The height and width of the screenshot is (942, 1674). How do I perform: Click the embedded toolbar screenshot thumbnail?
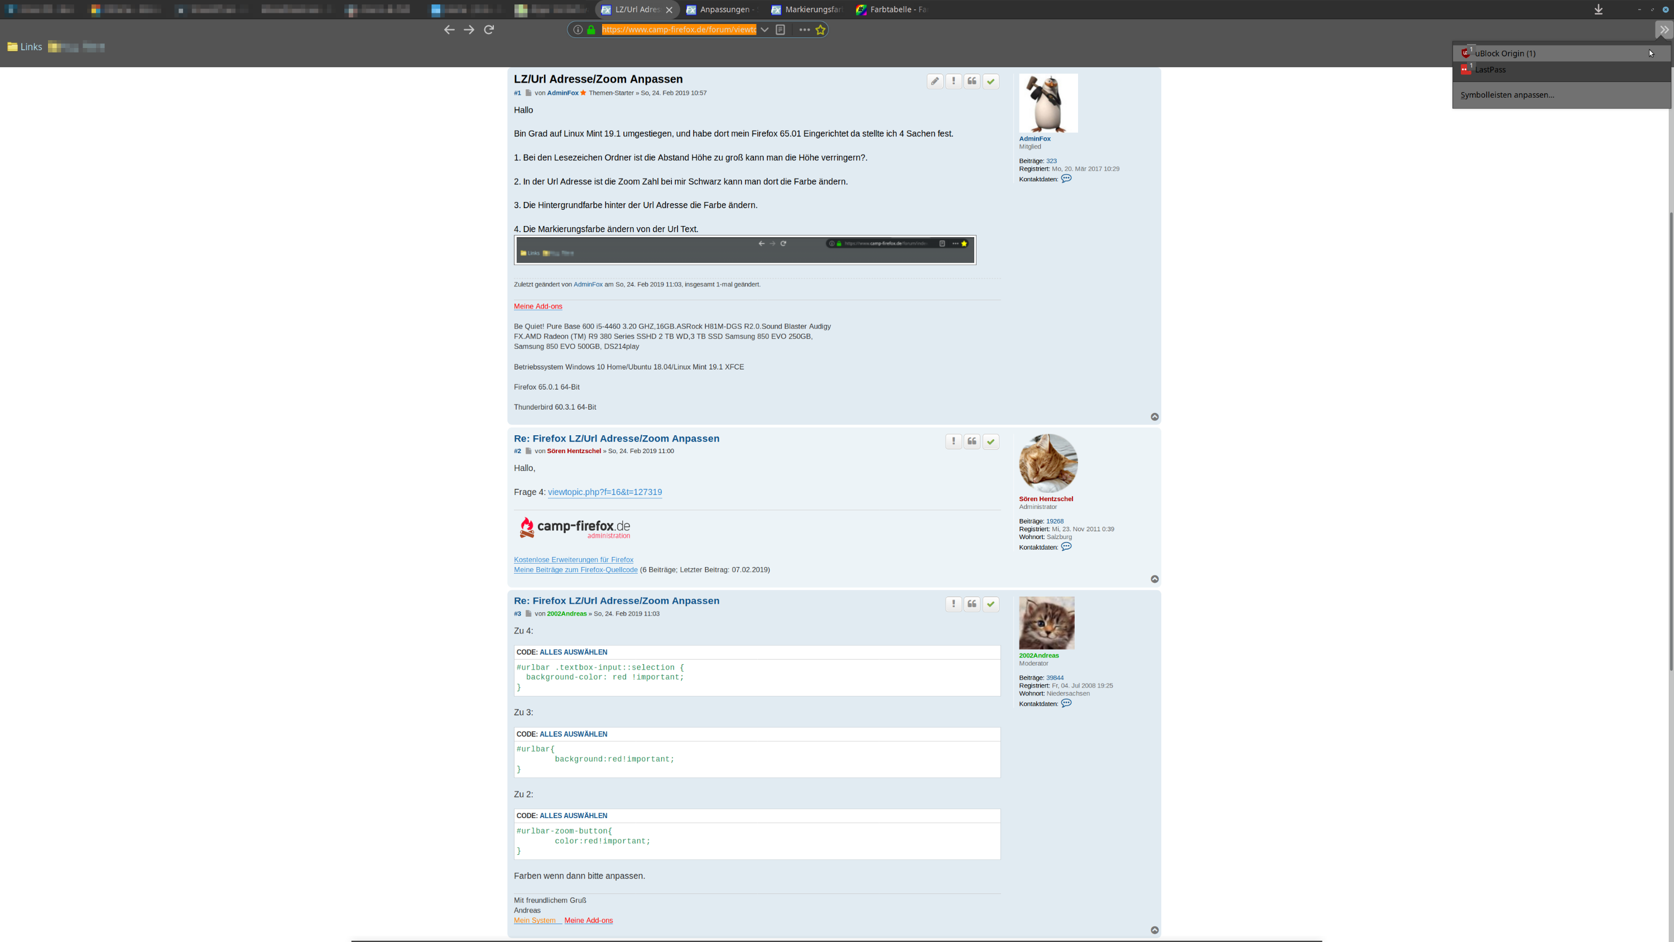(745, 249)
